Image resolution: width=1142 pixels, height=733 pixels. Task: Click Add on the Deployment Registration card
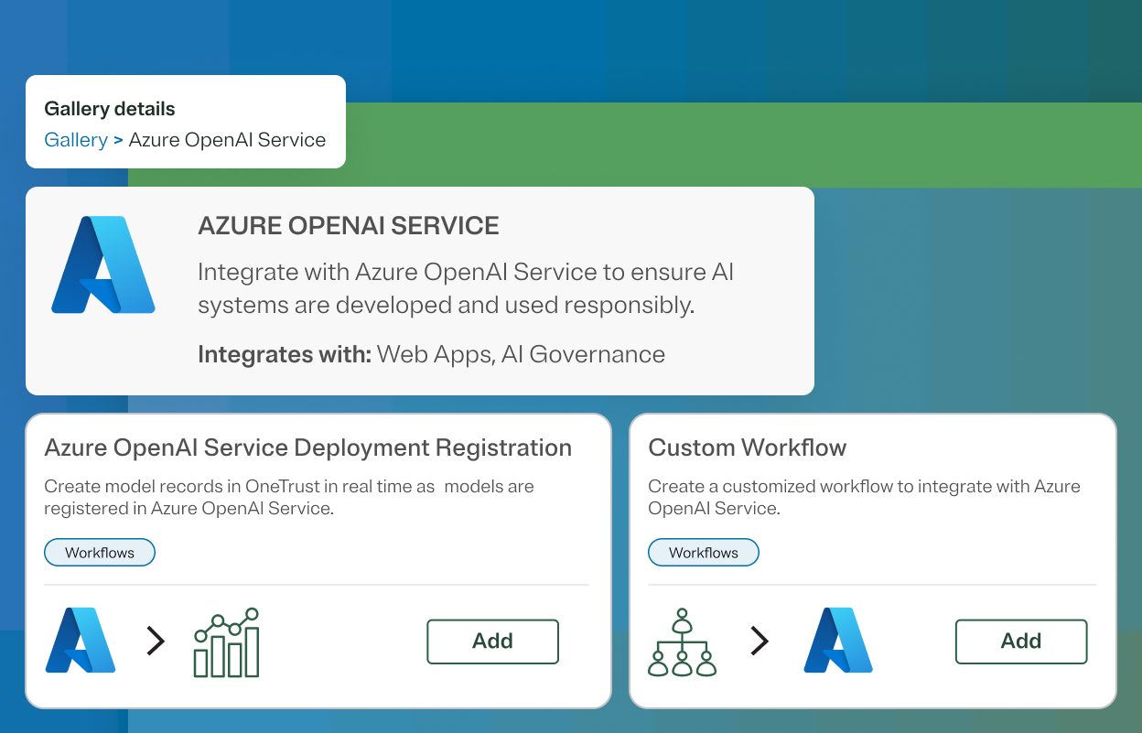point(492,641)
